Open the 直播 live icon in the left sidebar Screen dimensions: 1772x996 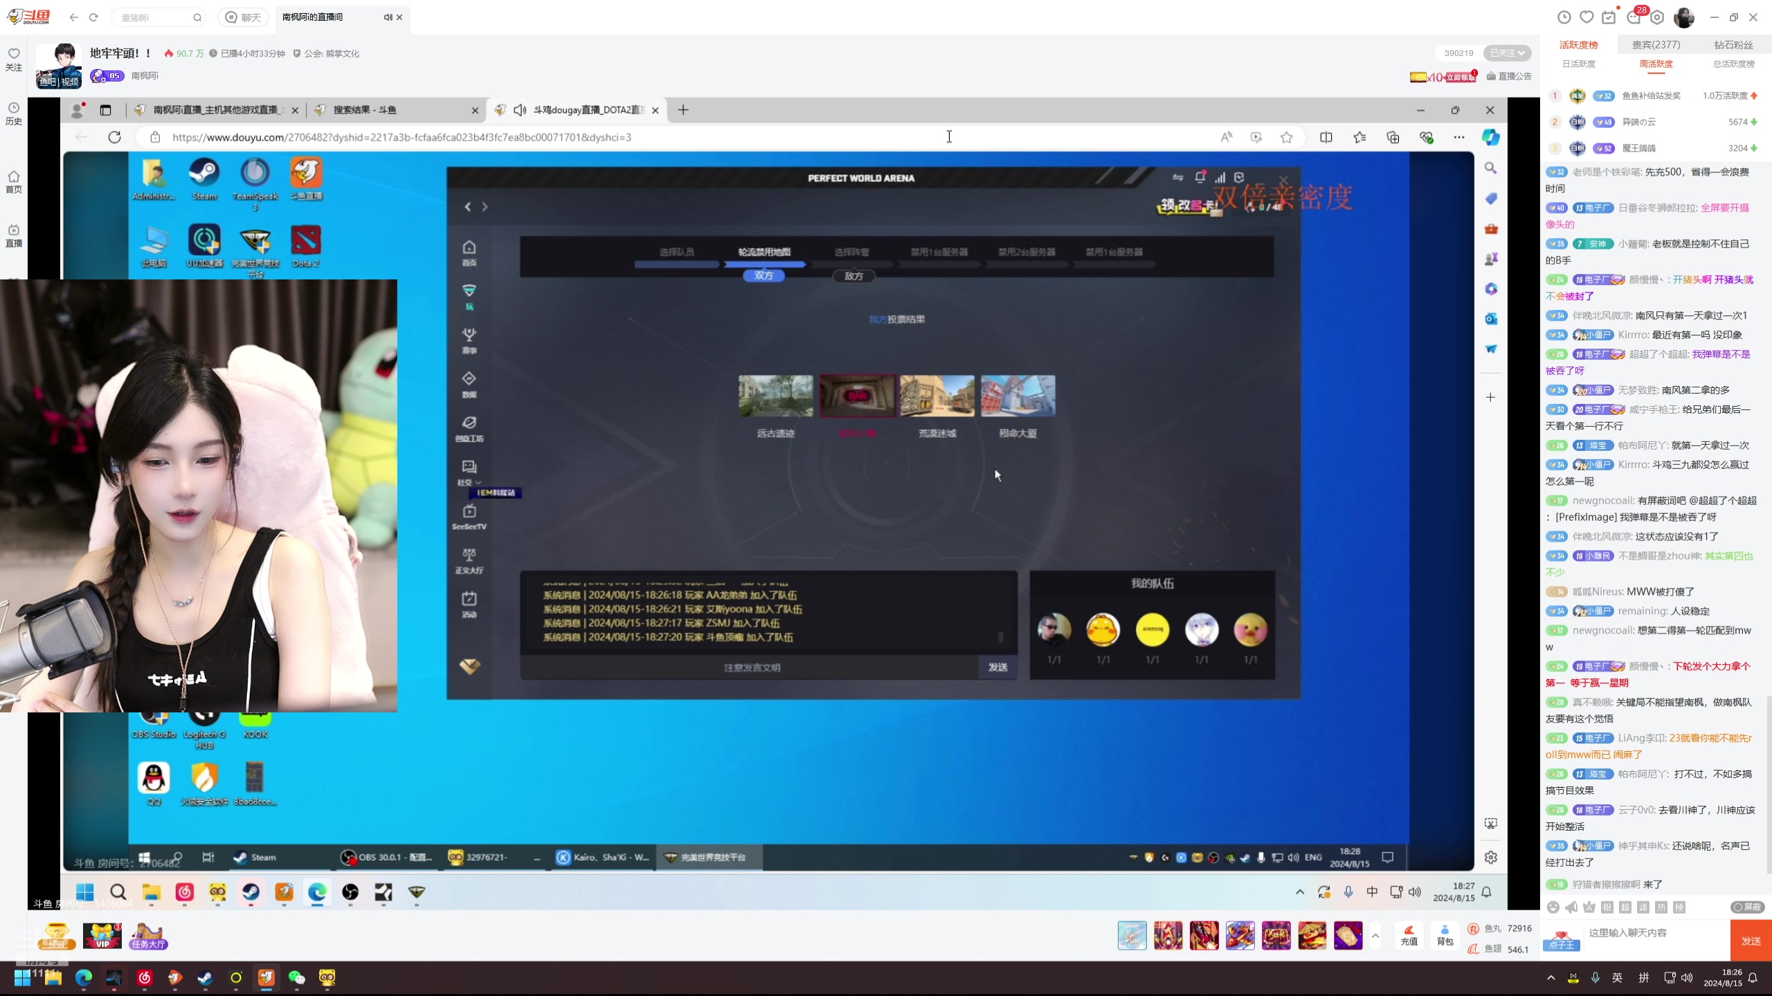(14, 235)
